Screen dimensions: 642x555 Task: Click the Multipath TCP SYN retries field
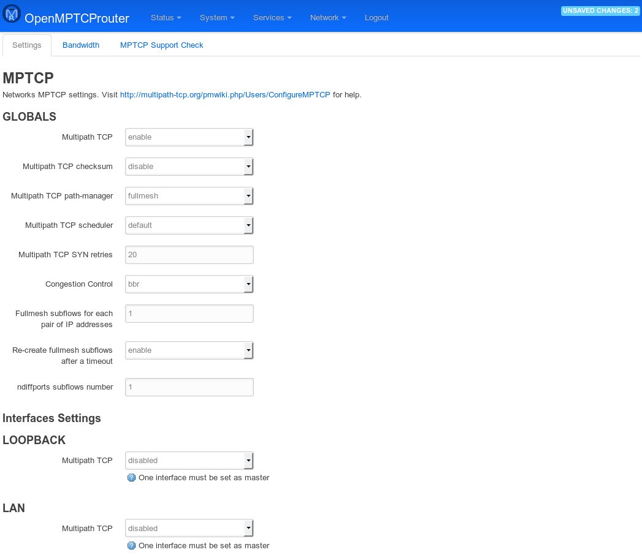tap(189, 255)
